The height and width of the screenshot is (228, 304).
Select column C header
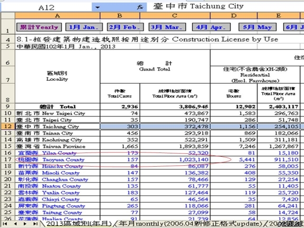(x=175, y=16)
